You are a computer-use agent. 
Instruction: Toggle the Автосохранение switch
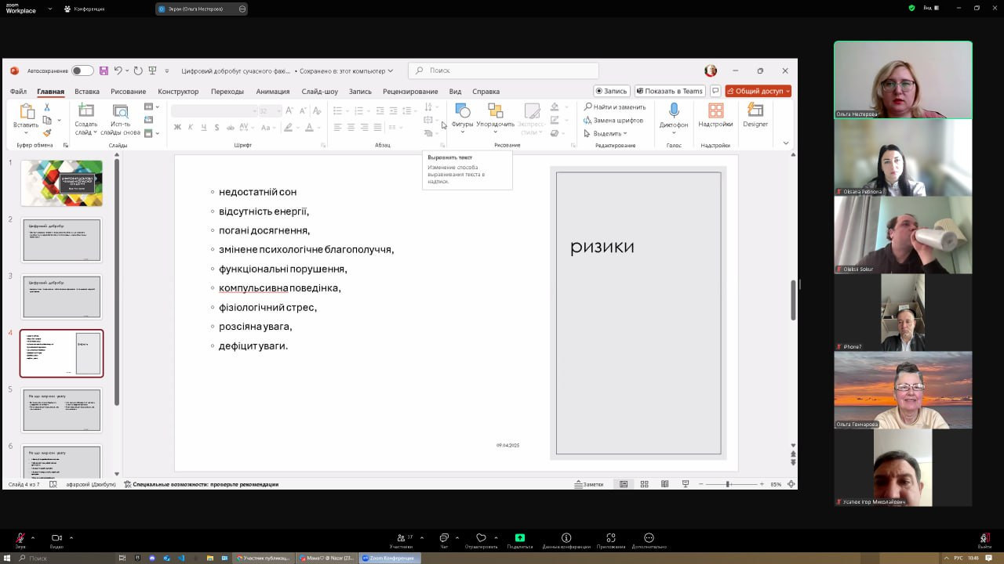tap(82, 70)
